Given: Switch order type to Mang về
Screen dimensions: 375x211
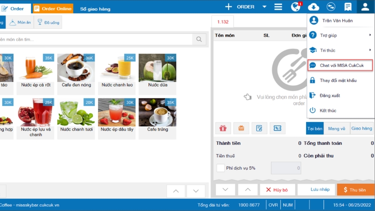Looking at the screenshot, I should point(337,128).
